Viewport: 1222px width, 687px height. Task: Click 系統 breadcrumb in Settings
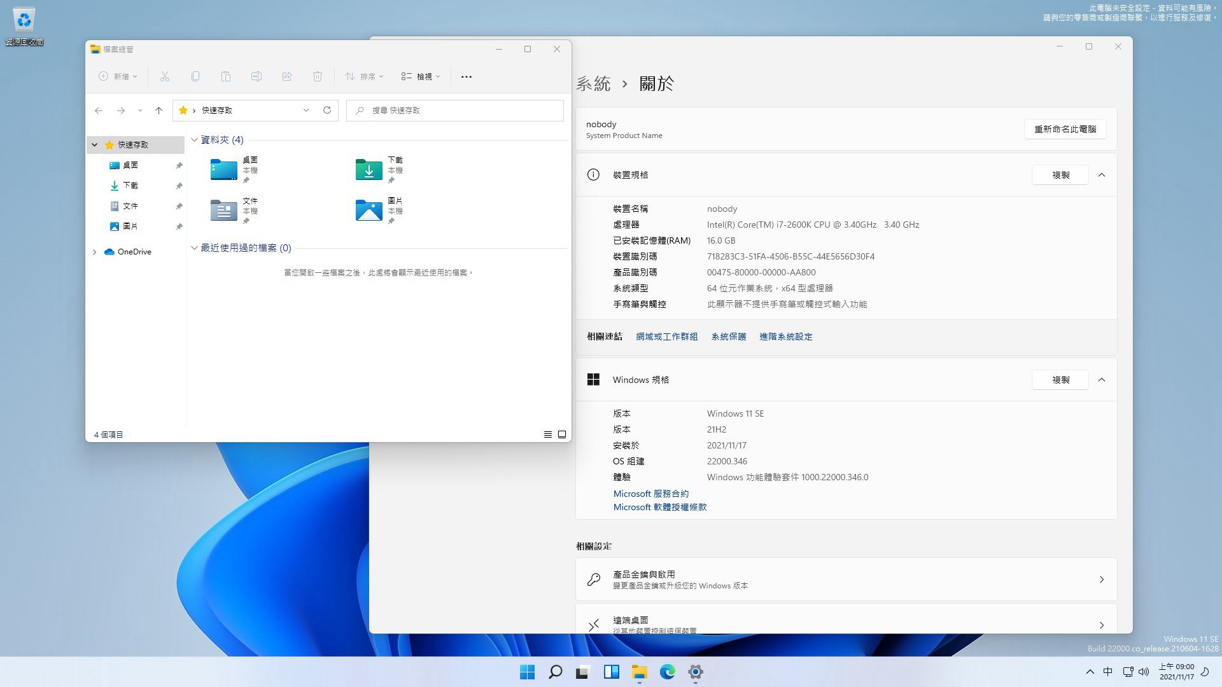pos(593,83)
